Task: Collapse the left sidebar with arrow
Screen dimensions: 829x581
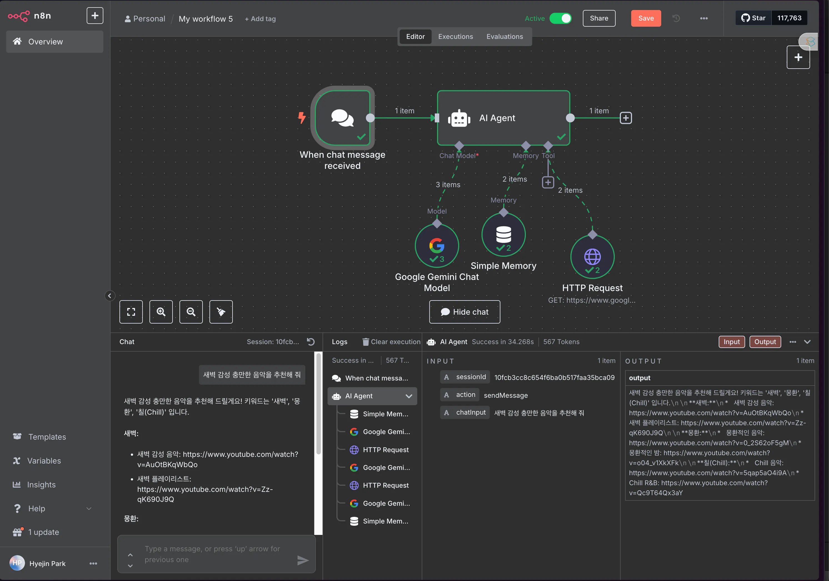Action: pos(110,296)
